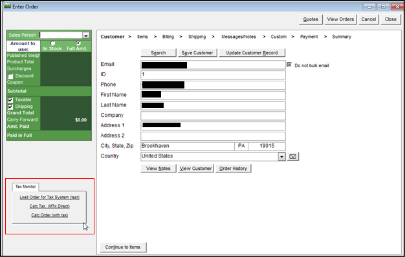Click into the First Name field
Image resolution: width=405 pixels, height=257 pixels.
[213, 95]
